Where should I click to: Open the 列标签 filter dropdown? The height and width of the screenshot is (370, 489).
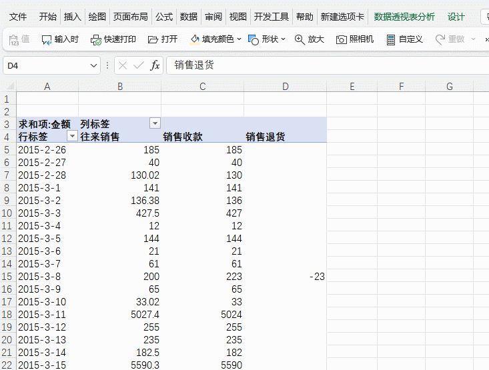point(155,123)
